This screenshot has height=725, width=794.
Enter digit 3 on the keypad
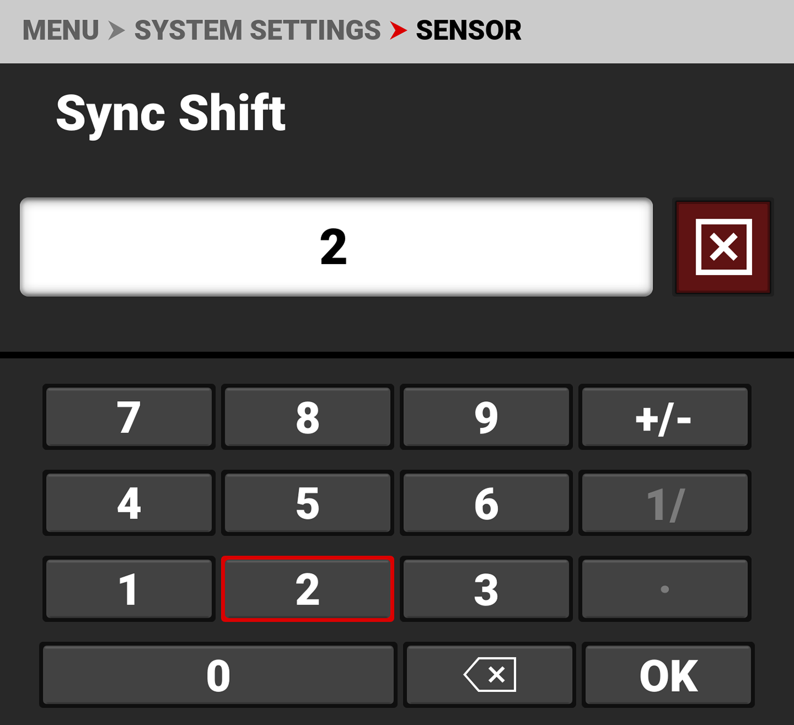pos(486,589)
